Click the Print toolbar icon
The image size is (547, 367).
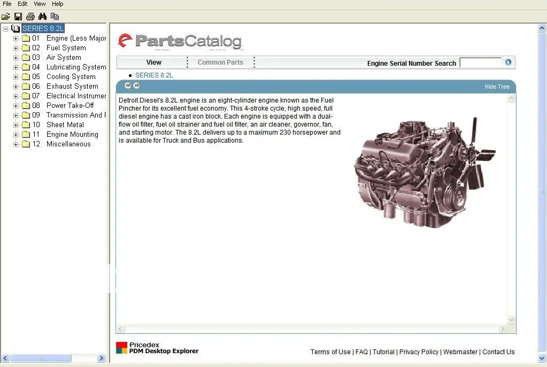(30, 17)
